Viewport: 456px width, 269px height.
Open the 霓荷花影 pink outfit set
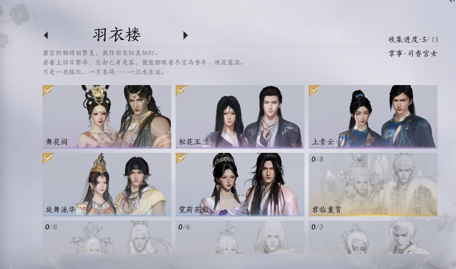(240, 184)
